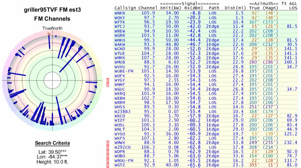
Task: Click the center of the radar plot
Action: (49, 80)
